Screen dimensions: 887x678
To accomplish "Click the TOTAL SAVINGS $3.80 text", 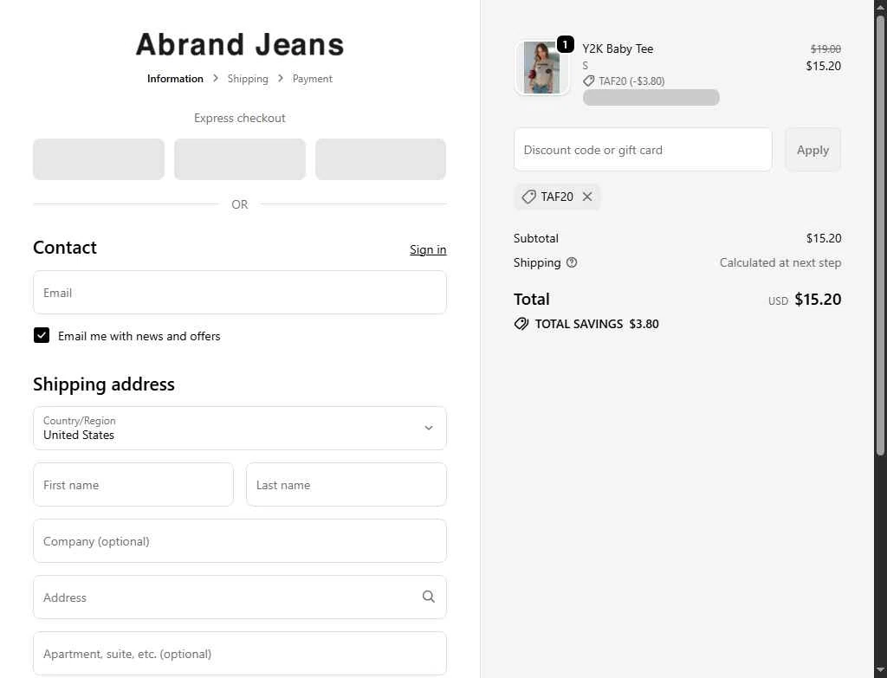I will pyautogui.click(x=597, y=324).
